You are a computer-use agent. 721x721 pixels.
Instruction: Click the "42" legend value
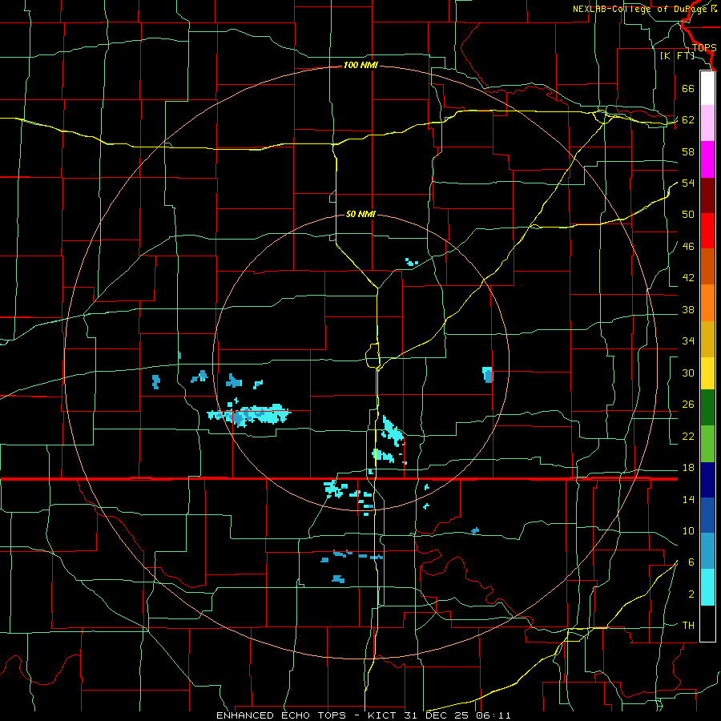click(688, 278)
